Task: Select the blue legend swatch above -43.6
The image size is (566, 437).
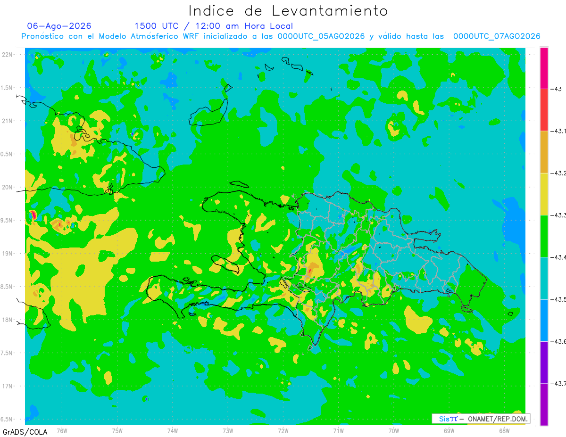Action: coord(544,320)
